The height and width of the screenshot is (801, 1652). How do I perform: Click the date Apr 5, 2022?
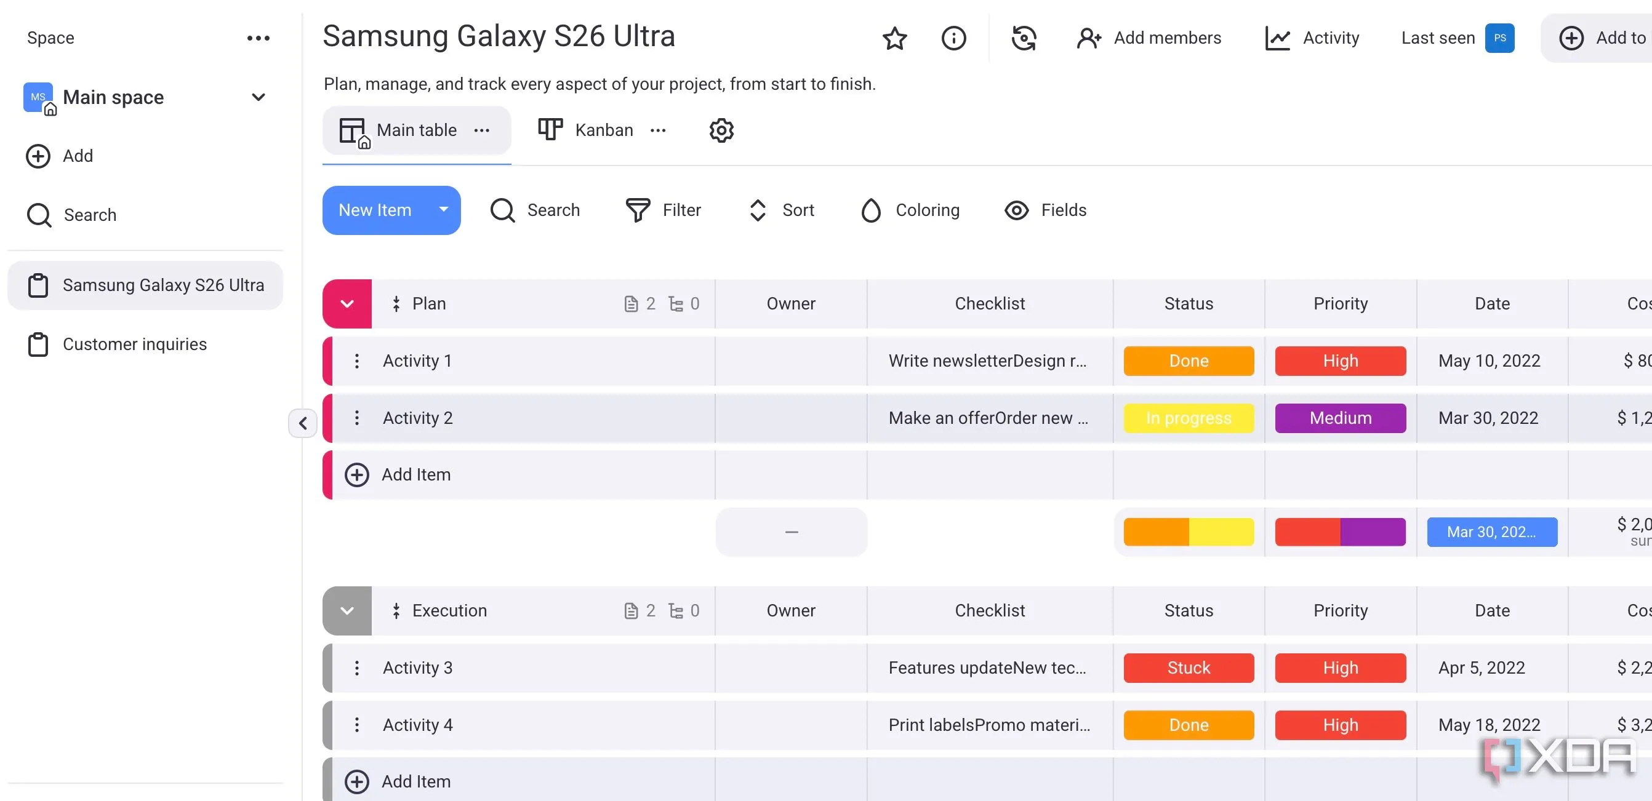click(1482, 668)
